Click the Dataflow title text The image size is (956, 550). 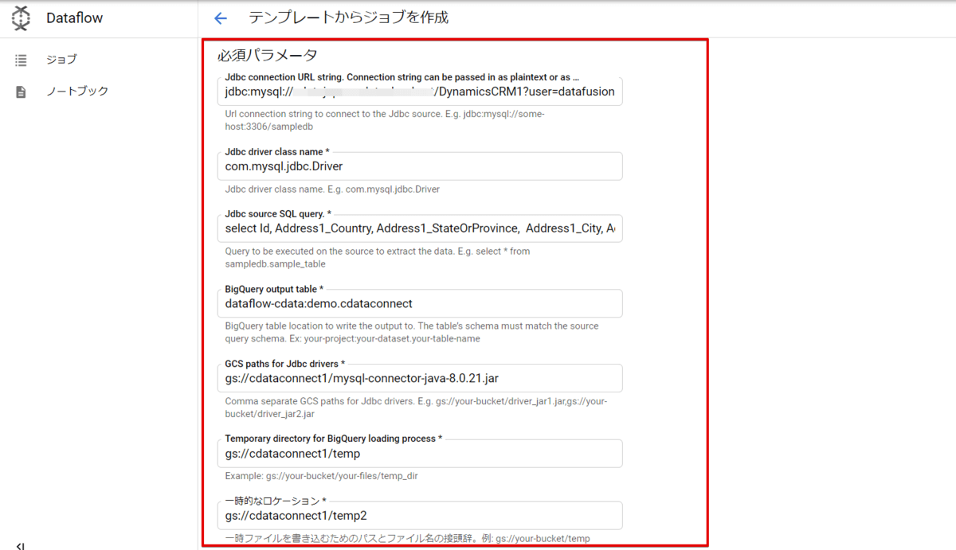74,18
